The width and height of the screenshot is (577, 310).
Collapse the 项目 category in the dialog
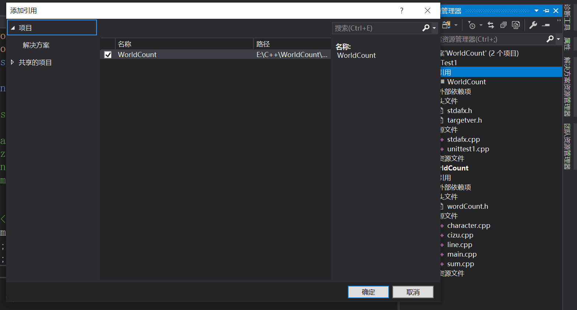tap(13, 28)
